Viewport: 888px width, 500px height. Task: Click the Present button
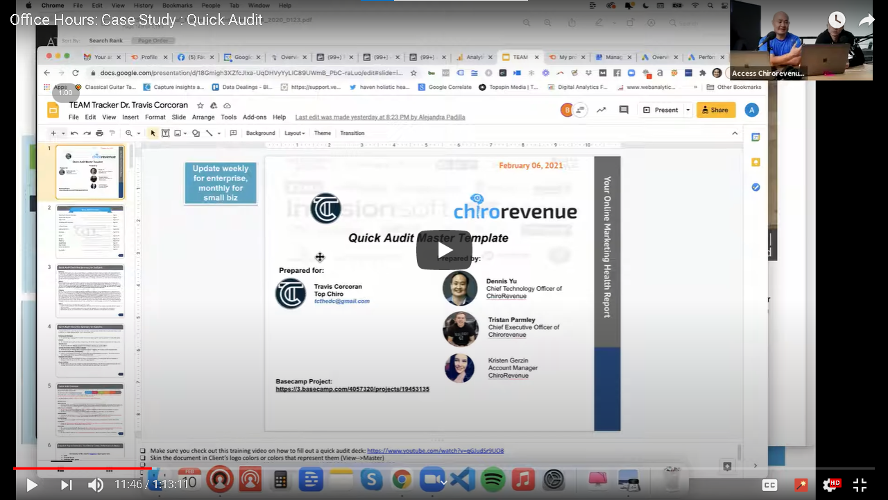click(661, 110)
